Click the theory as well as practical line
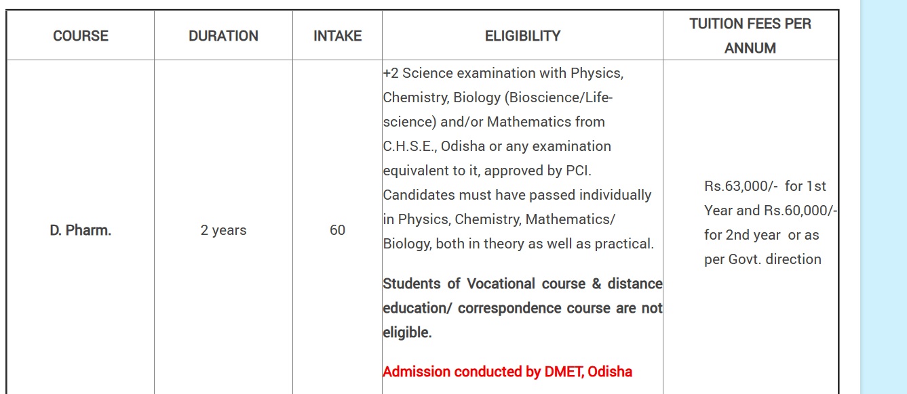The width and height of the screenshot is (907, 394). pyautogui.click(x=518, y=244)
